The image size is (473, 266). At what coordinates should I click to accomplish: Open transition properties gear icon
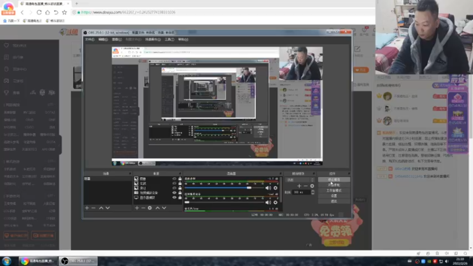[x=312, y=186]
